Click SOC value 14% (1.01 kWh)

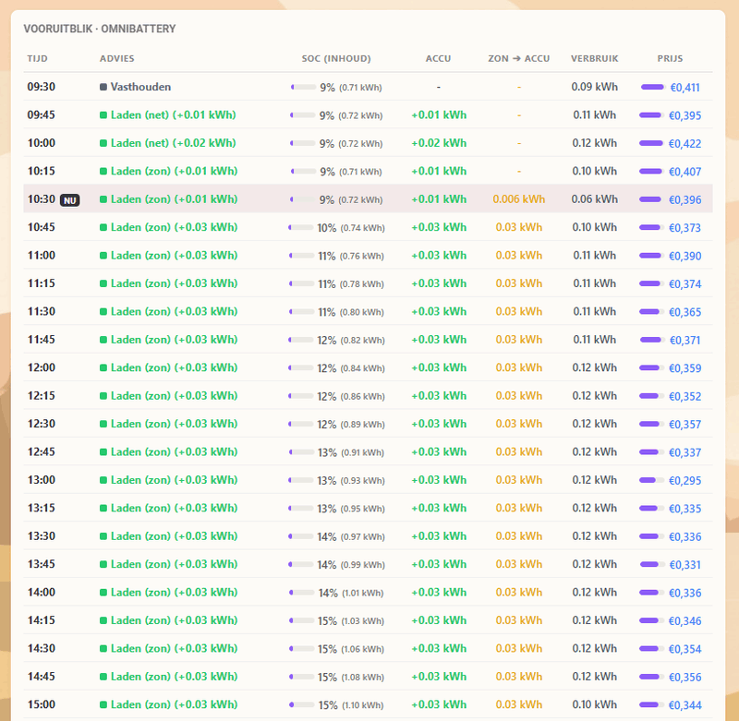point(351,593)
